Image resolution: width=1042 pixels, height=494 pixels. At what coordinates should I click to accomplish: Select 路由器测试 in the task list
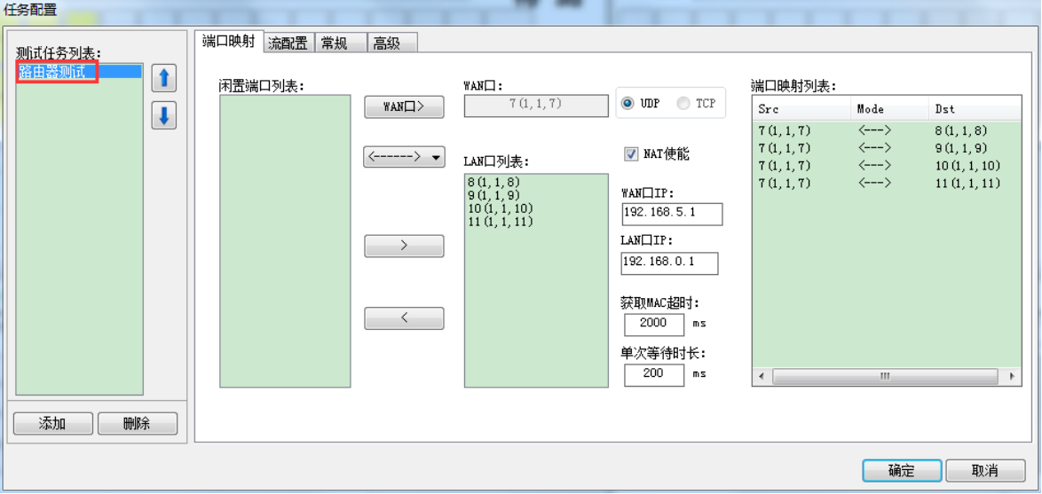[53, 72]
